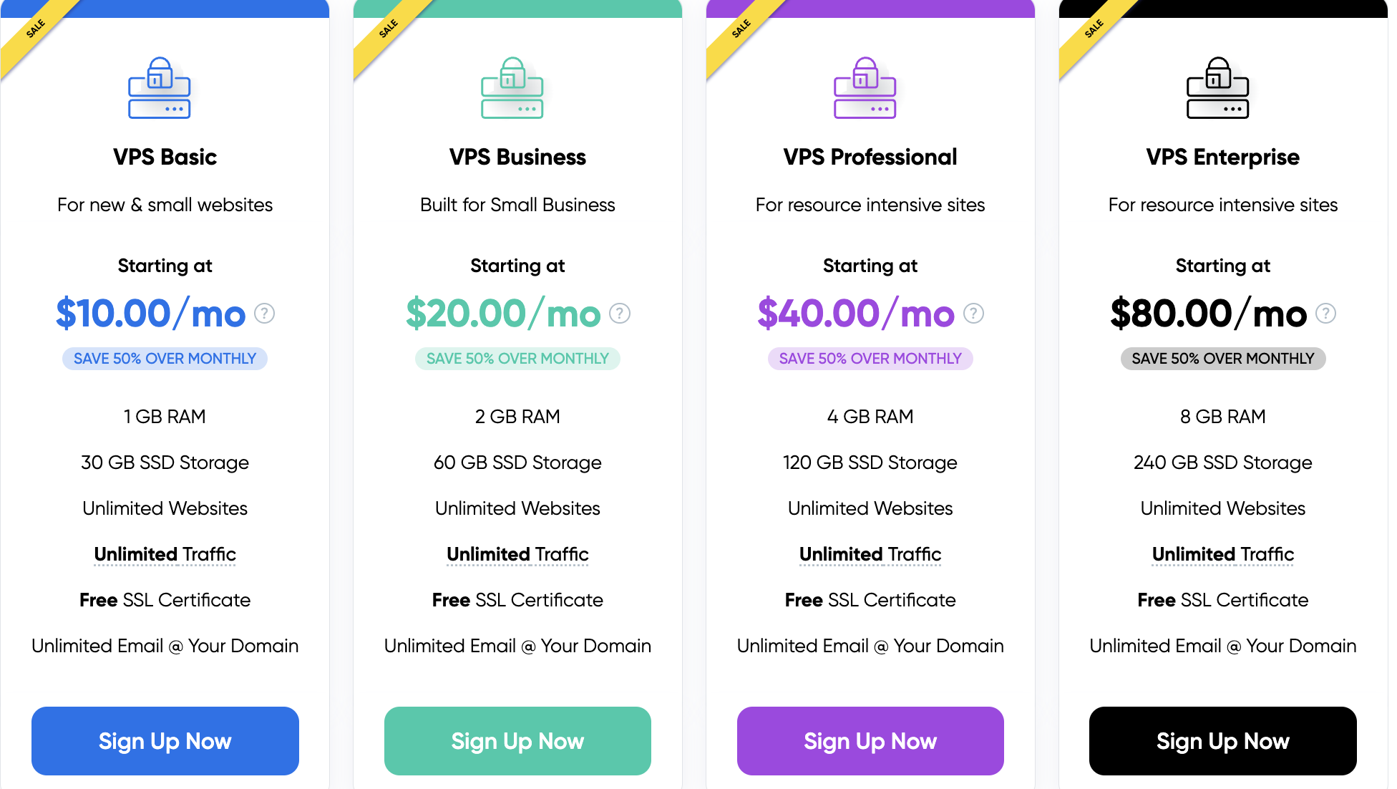Image resolution: width=1397 pixels, height=789 pixels.
Task: Click Unlimited Traffic under VPS Business
Action: click(x=517, y=555)
